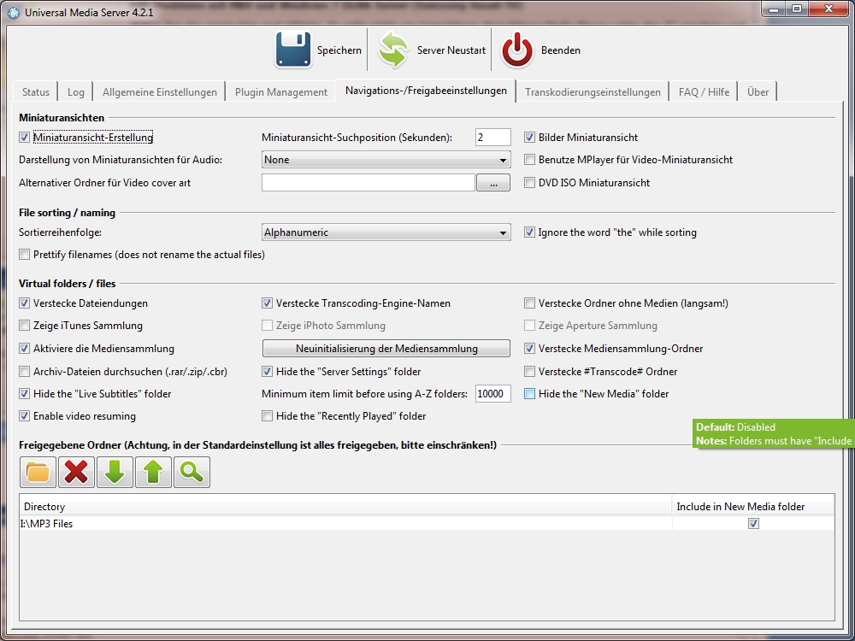
Task: Toggle Enable video resuming checkbox
Action: point(24,416)
